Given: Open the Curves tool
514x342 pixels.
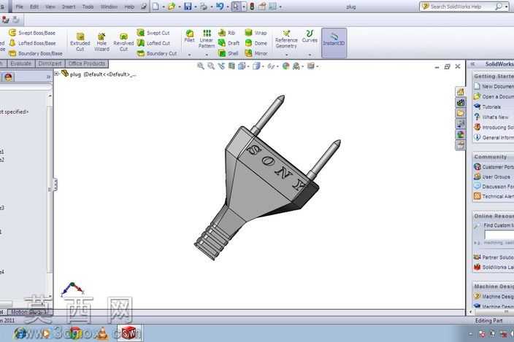Looking at the screenshot, I should point(310,36).
